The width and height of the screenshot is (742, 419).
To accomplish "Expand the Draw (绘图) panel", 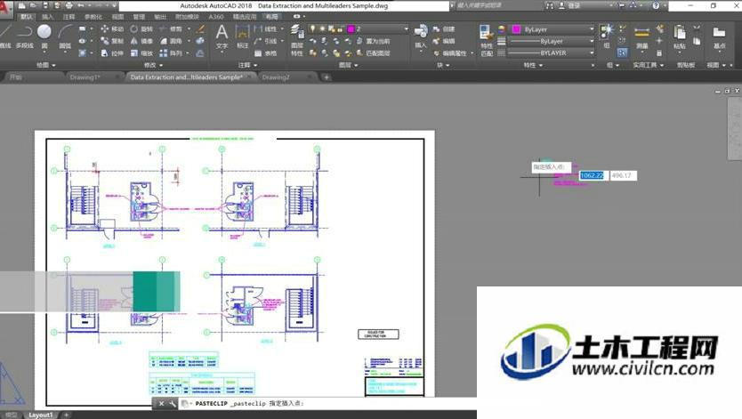I will click(x=46, y=65).
